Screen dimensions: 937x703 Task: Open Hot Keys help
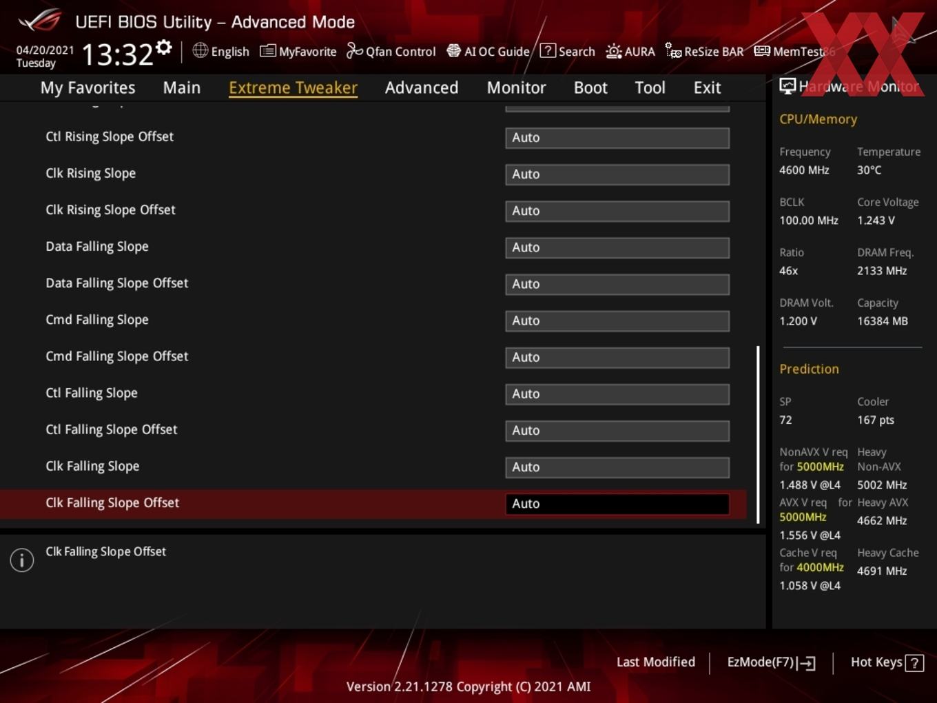tap(887, 662)
